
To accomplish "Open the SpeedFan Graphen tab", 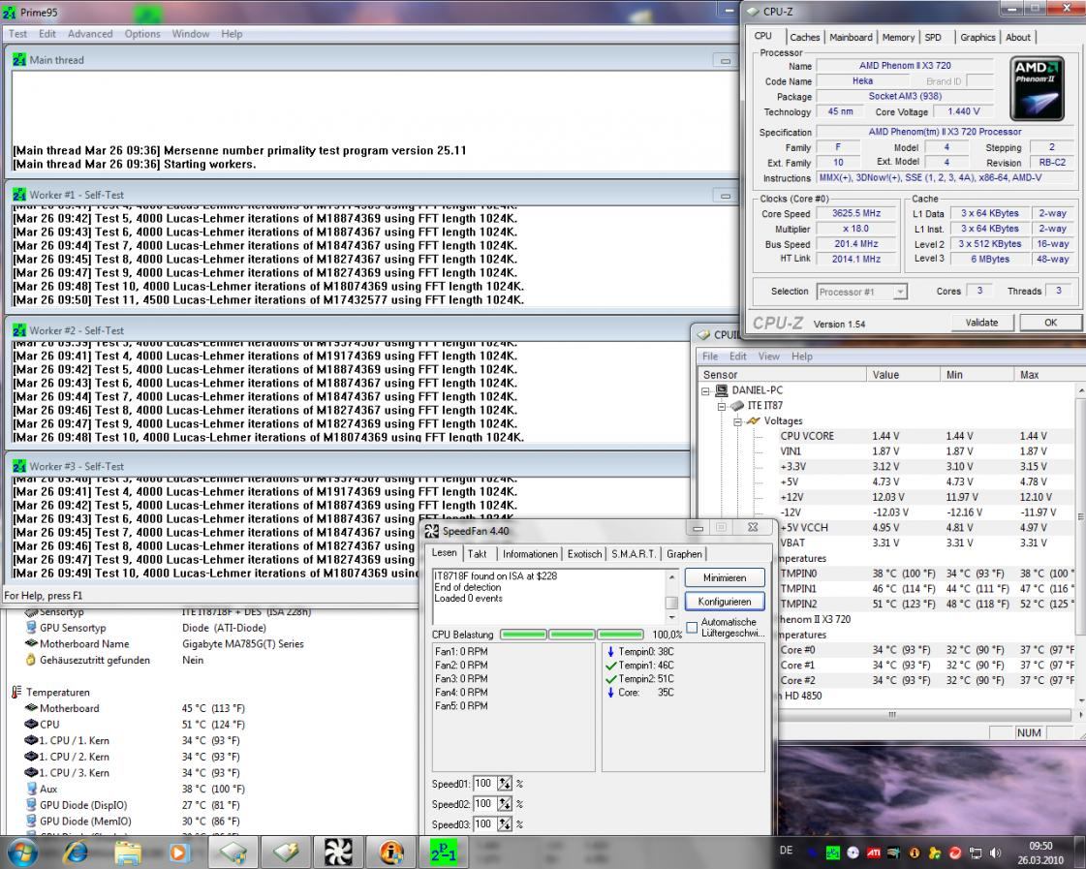I will point(684,554).
